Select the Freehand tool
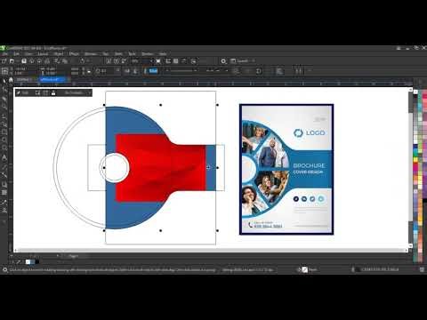Screen dimensions: 427x320 (x=4, y=116)
